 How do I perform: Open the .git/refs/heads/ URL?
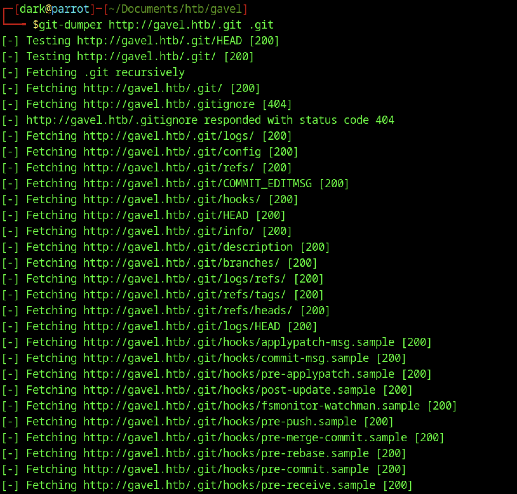click(188, 310)
